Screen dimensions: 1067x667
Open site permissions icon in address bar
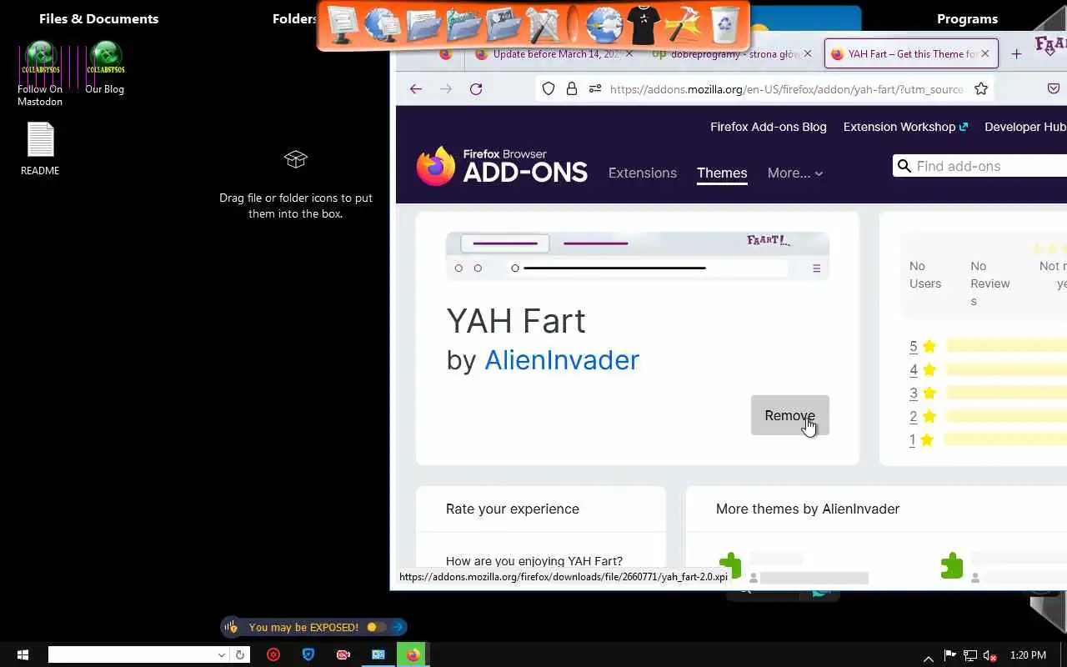tap(594, 89)
